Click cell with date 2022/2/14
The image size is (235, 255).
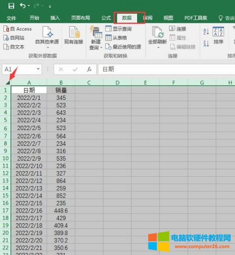click(29, 195)
